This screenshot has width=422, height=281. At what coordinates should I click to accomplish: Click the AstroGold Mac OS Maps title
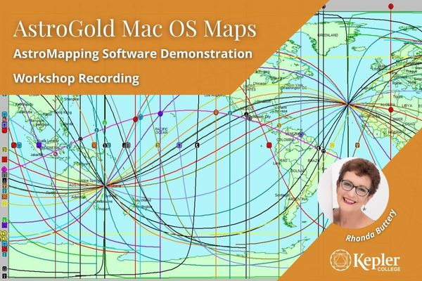(x=134, y=28)
